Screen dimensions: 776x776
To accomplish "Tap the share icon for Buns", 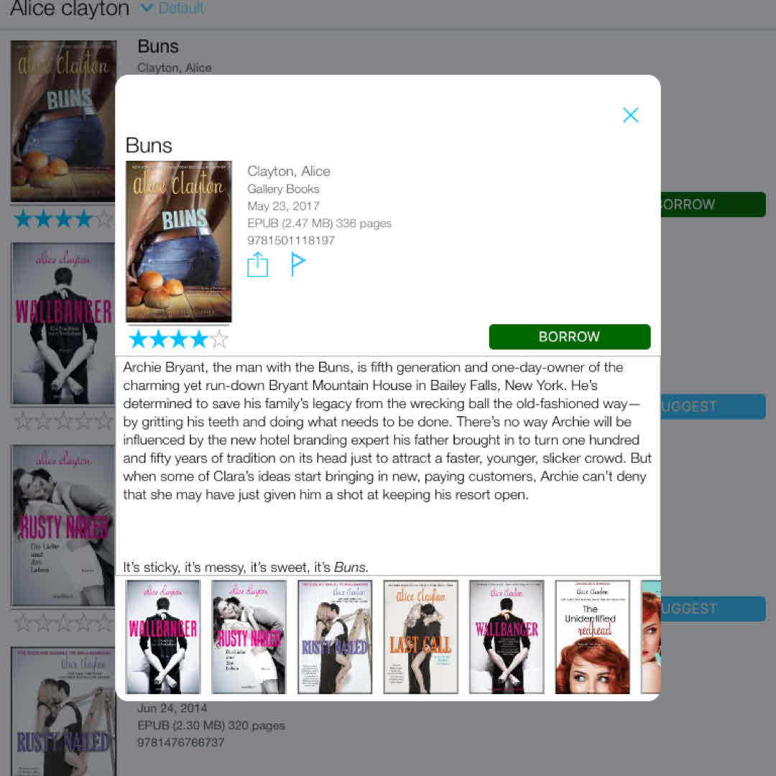I will click(257, 264).
